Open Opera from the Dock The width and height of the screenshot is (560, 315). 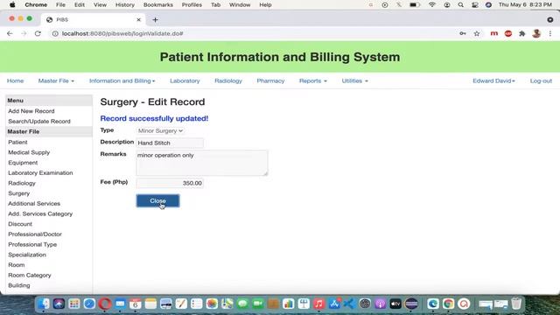pos(105,304)
